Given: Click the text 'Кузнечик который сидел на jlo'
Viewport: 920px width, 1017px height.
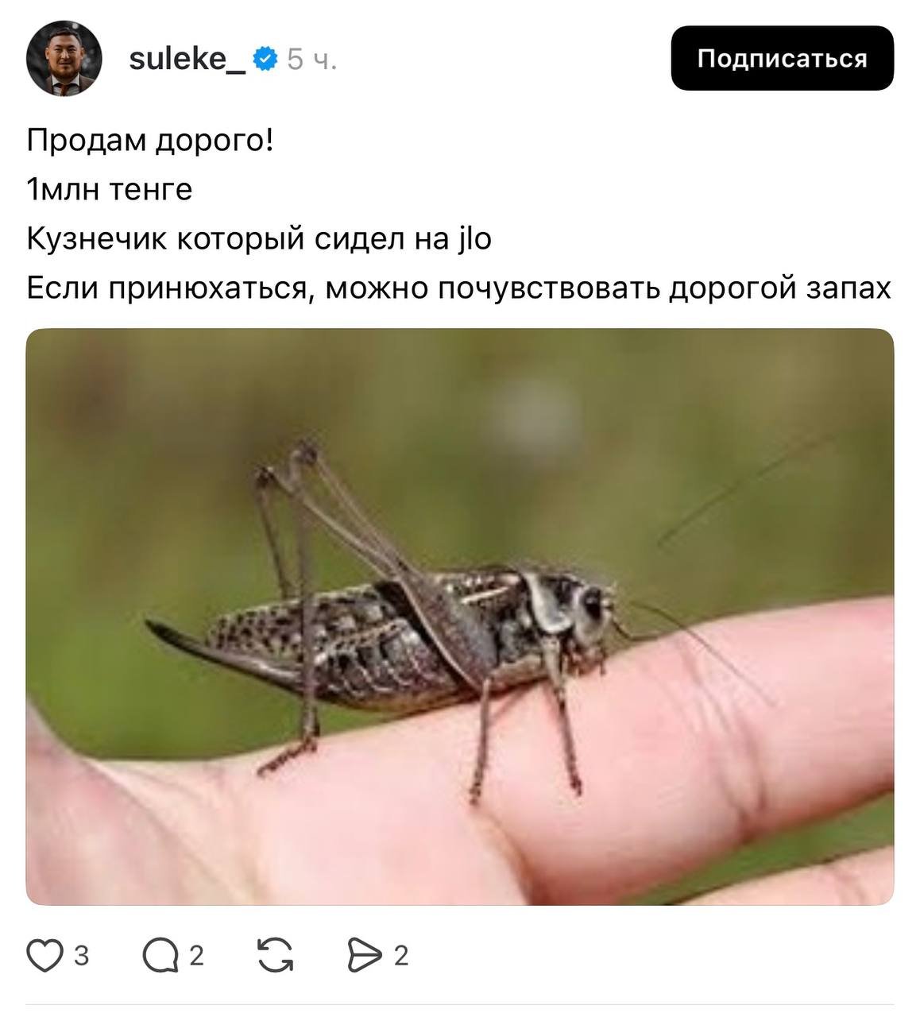Looking at the screenshot, I should pyautogui.click(x=259, y=239).
